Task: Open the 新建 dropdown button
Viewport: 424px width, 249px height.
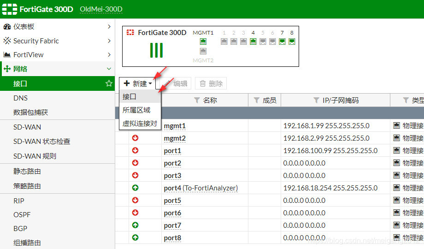Action: point(138,83)
